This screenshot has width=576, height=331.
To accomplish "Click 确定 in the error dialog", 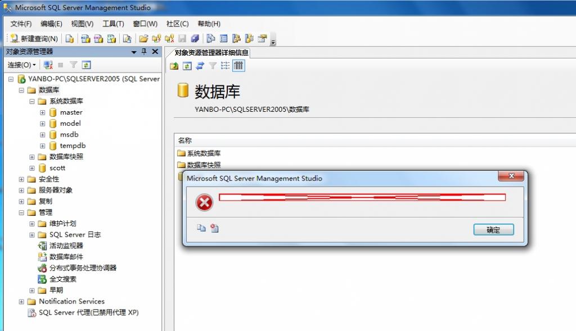I will tap(493, 230).
